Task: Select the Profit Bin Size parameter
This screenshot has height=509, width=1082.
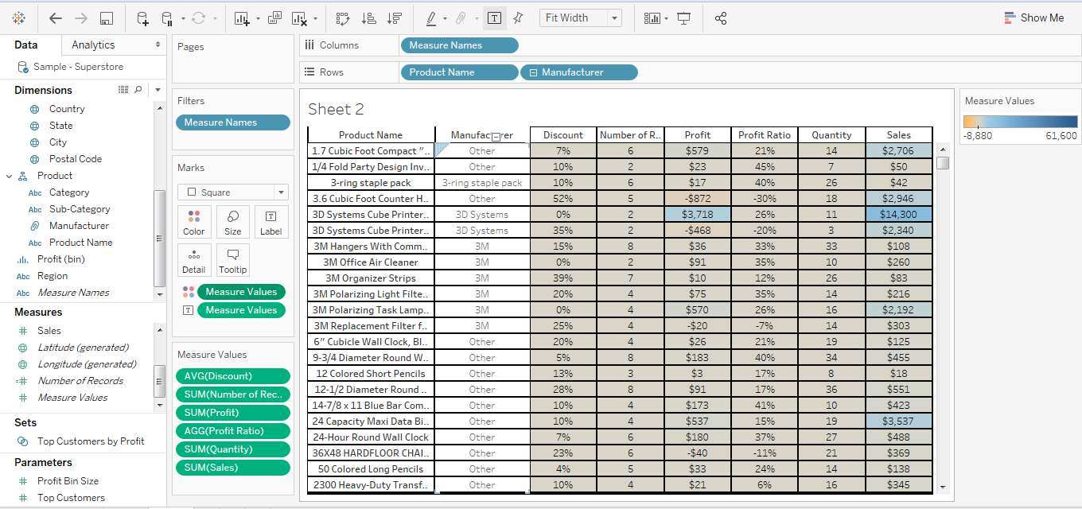Action: (x=68, y=481)
